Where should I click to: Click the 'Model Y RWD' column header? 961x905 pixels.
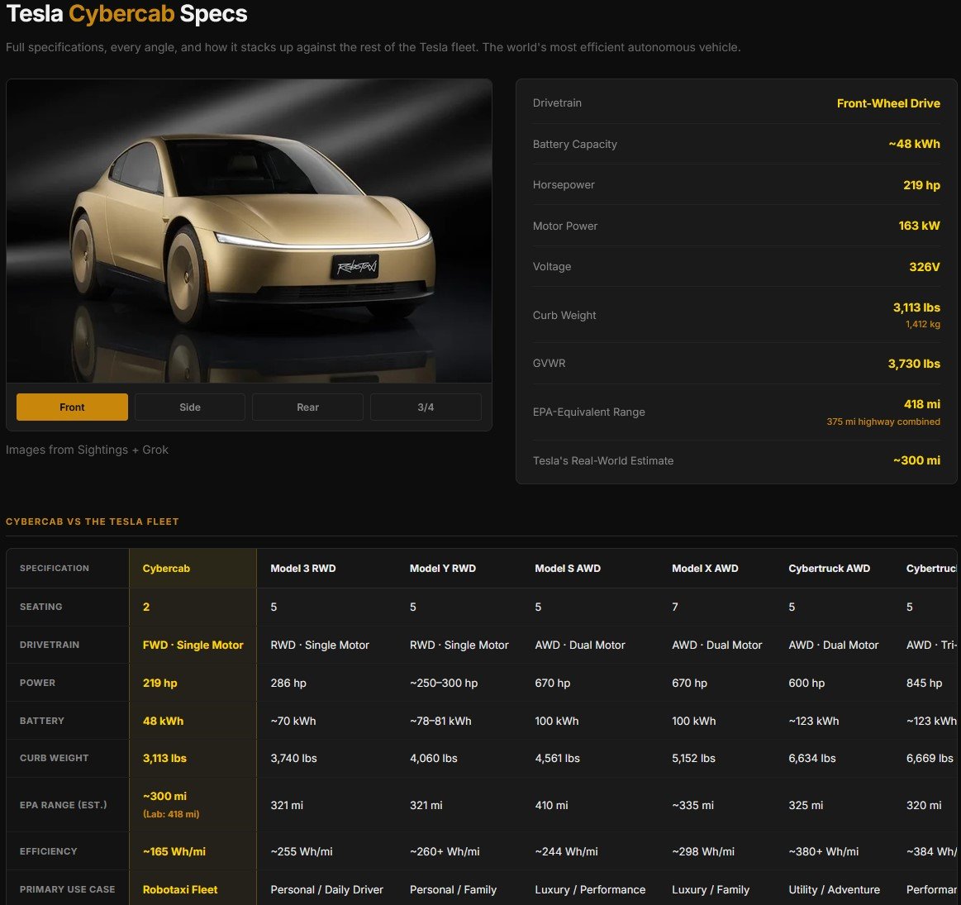point(443,569)
